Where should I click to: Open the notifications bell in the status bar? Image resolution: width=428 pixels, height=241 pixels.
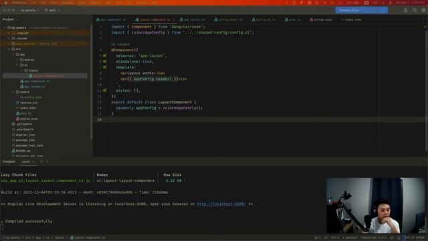(x=399, y=238)
